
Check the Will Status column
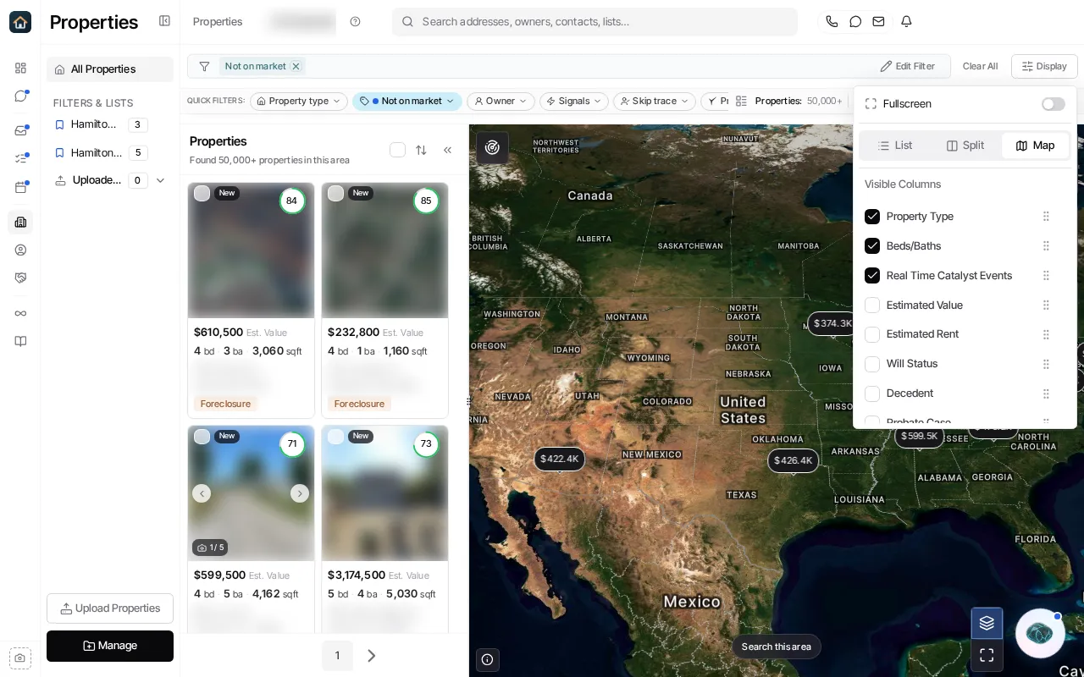[872, 364]
